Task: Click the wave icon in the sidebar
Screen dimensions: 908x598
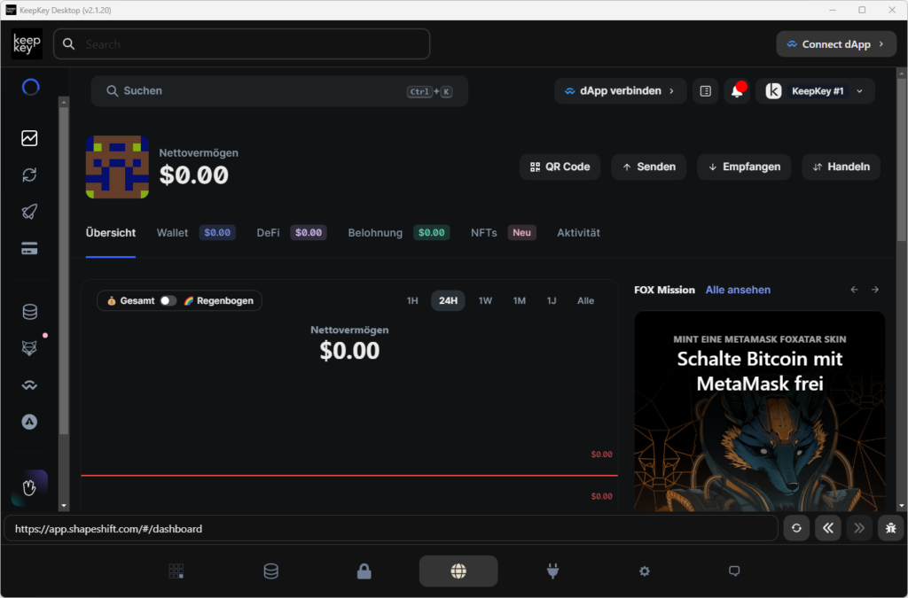Action: tap(29, 385)
